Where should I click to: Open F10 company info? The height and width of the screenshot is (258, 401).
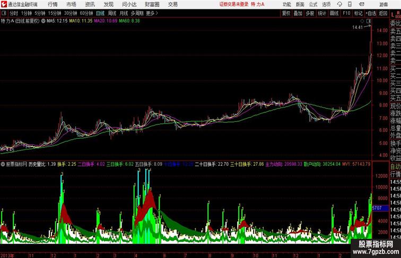346,13
